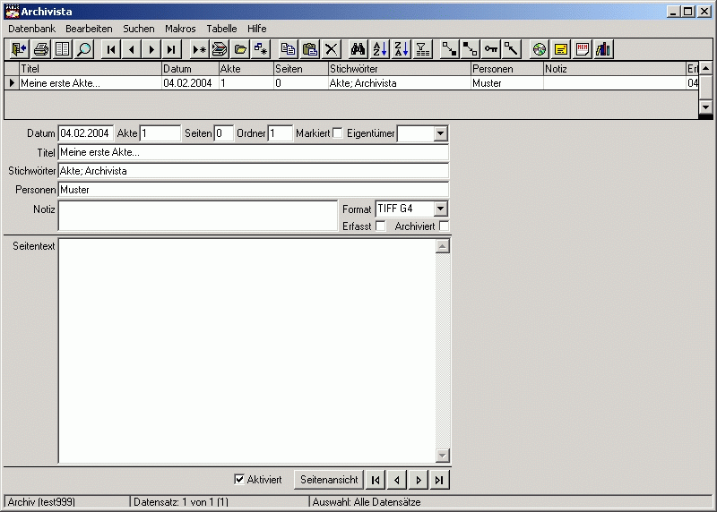The image size is (717, 512).
Task: Click the paste clipboard icon
Action: click(310, 49)
